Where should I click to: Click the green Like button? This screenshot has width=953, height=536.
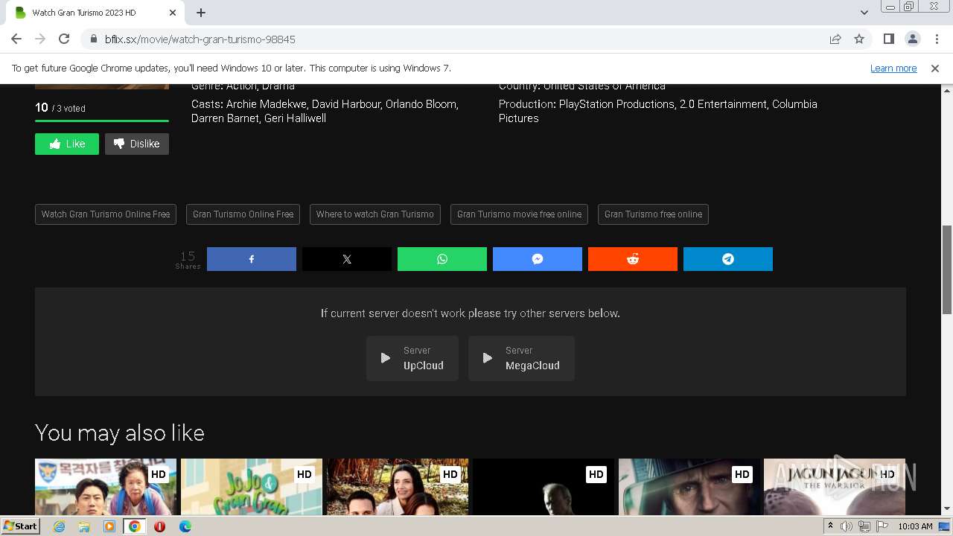point(67,144)
